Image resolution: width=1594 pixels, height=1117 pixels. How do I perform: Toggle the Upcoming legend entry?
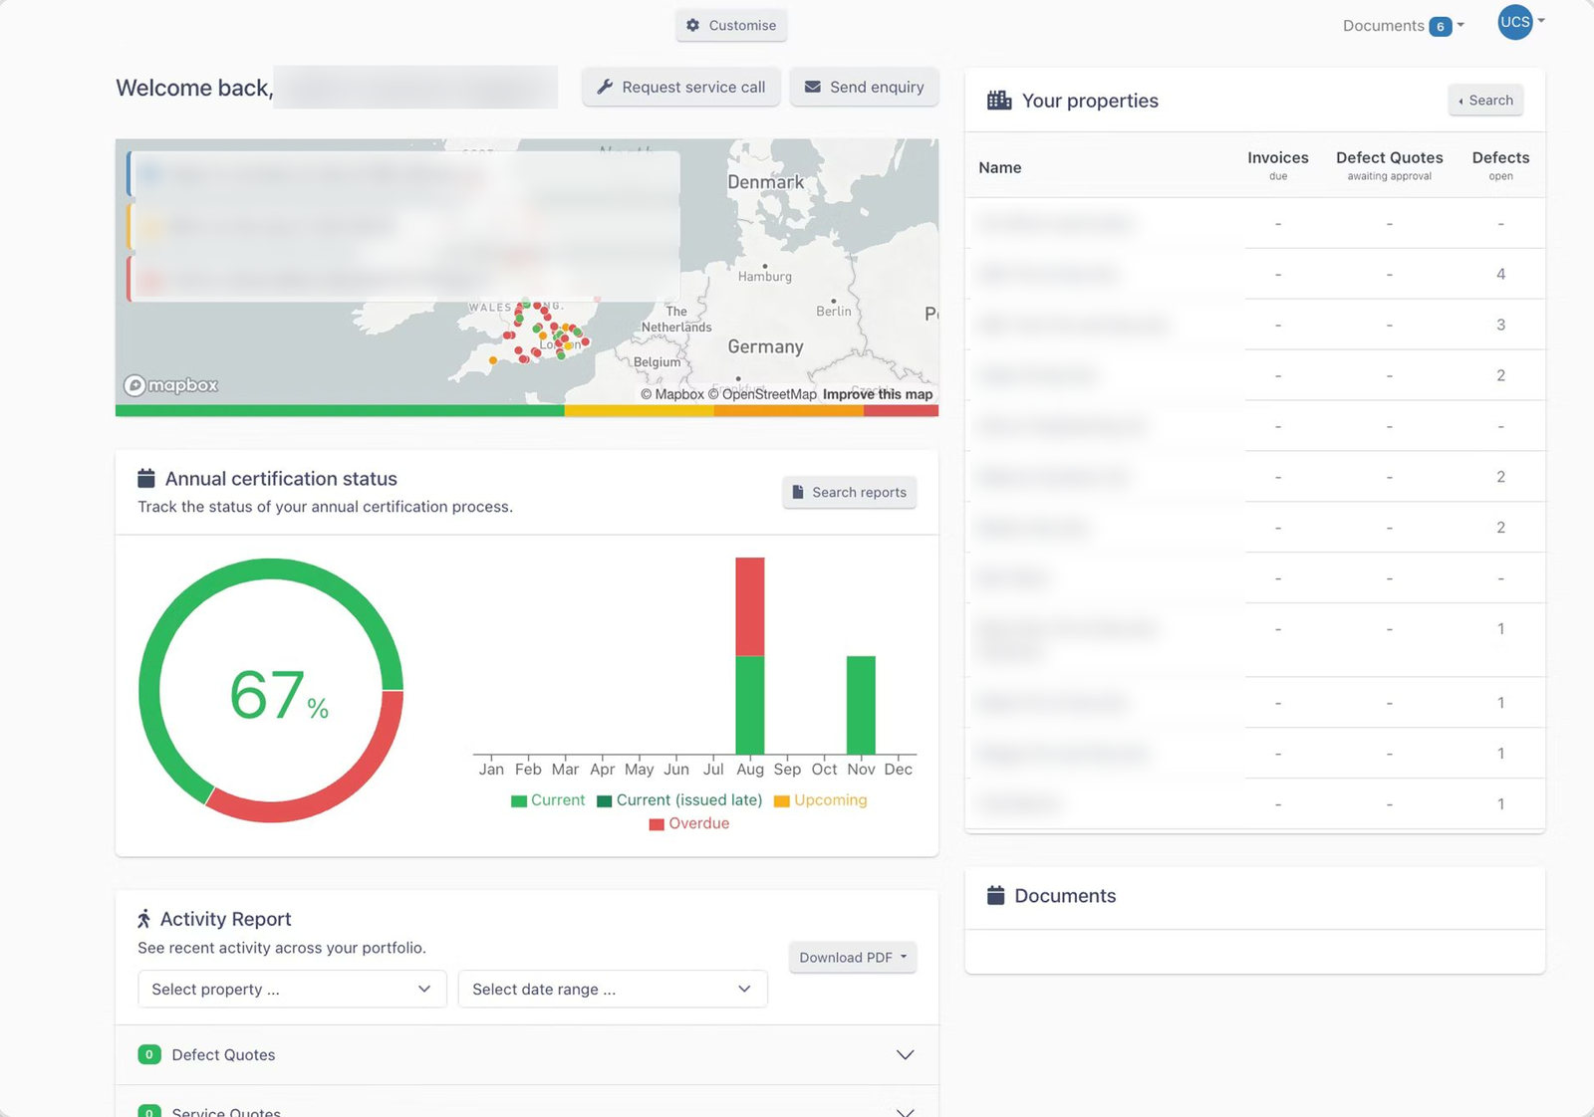point(821,800)
